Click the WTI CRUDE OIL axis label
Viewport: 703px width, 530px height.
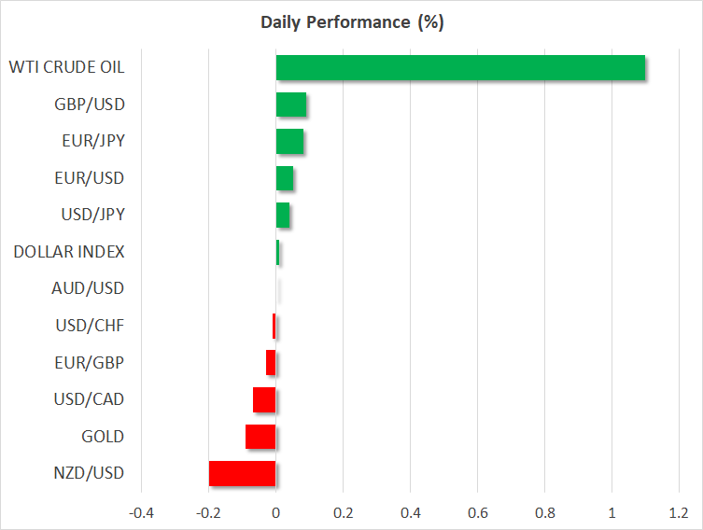pyautogui.click(x=66, y=67)
